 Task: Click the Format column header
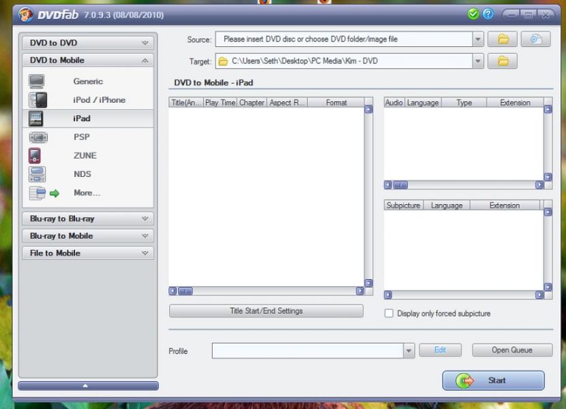tap(336, 103)
